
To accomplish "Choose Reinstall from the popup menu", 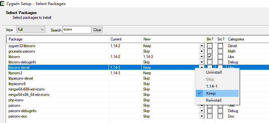I will 217,100.
